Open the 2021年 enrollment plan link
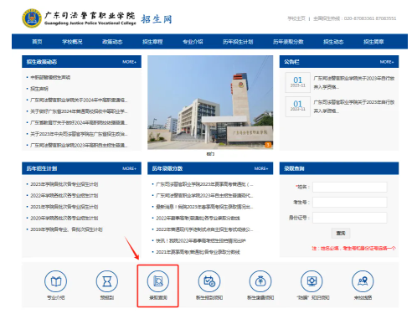Image resolution: width=412 pixels, height=314 pixels. pos(64,207)
